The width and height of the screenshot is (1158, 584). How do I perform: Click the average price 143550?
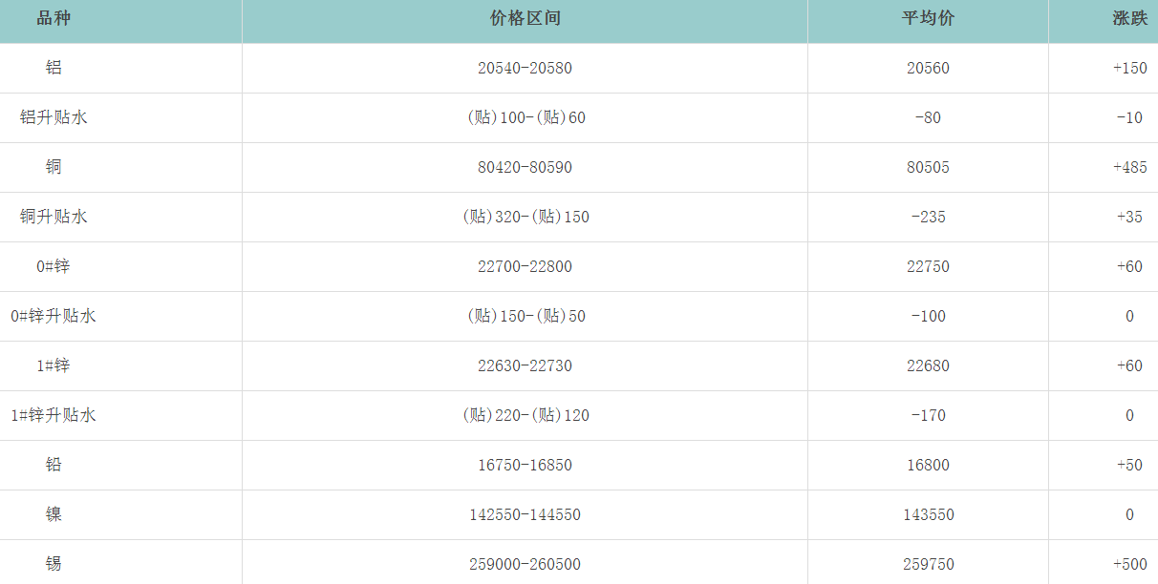[x=928, y=514]
